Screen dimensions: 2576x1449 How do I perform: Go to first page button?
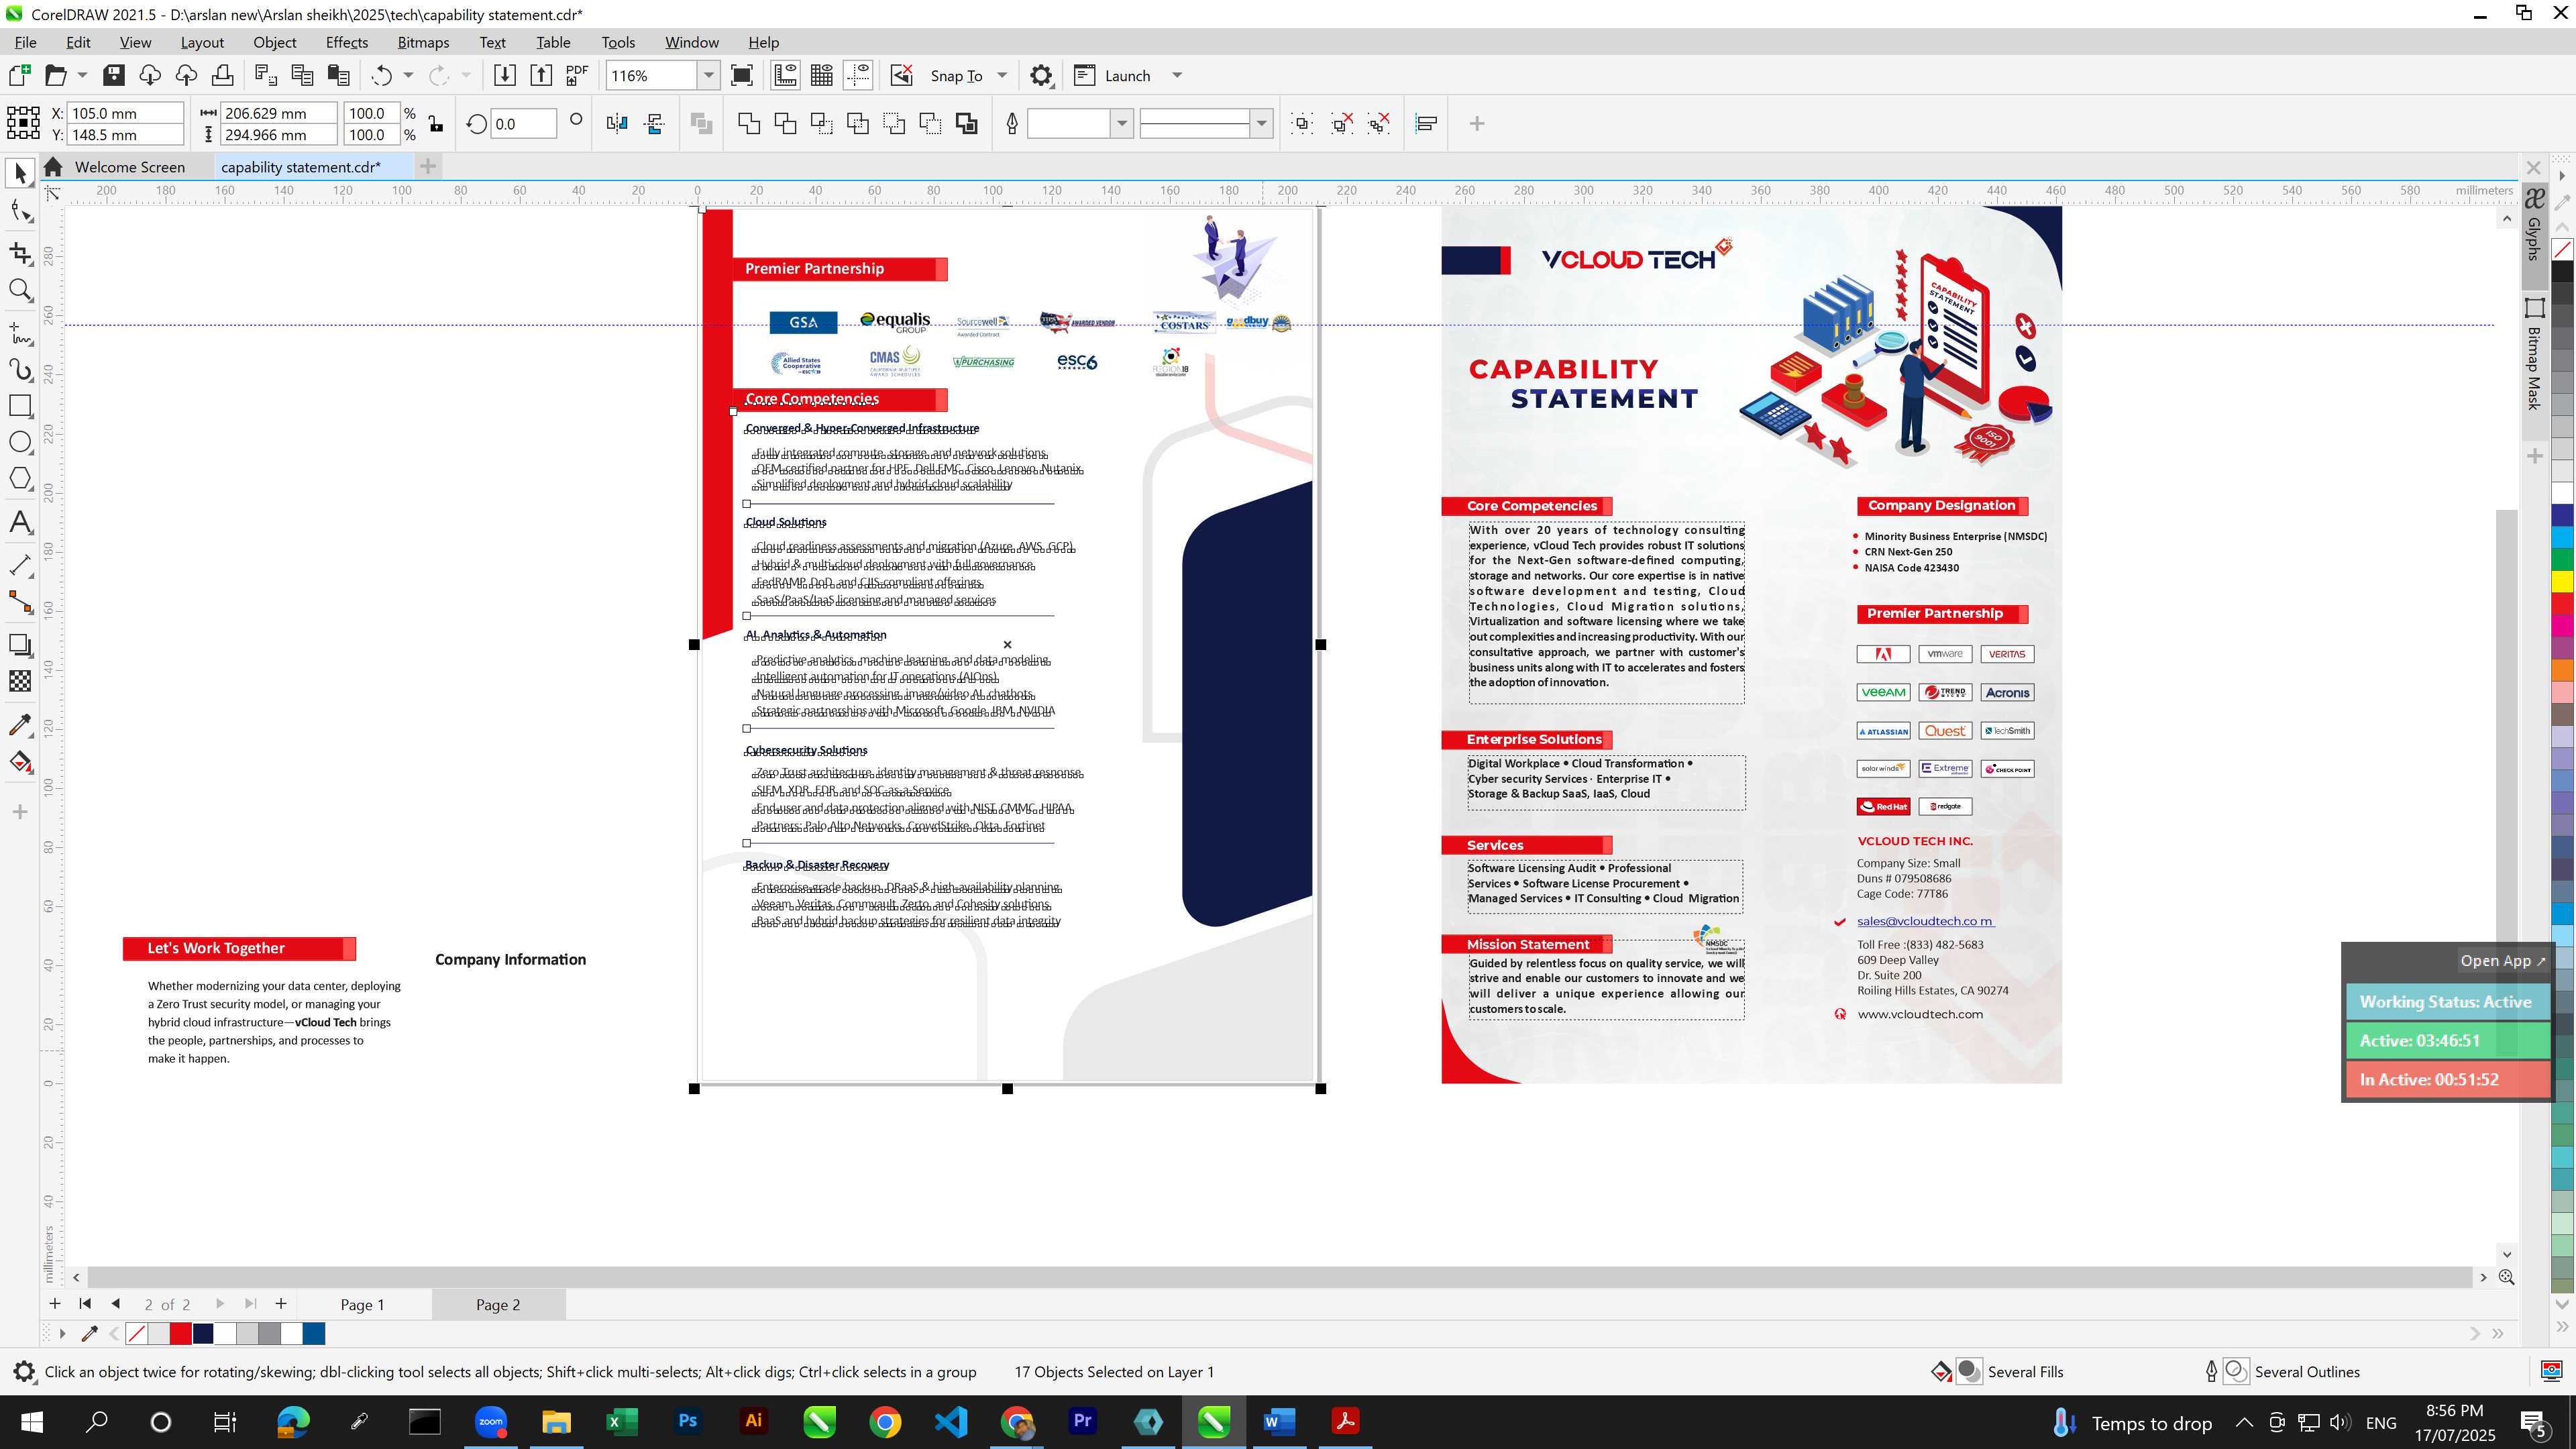point(85,1304)
